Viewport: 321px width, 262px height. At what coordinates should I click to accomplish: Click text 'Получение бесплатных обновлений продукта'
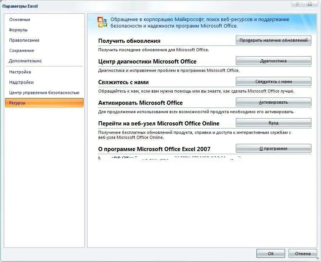click(145, 133)
